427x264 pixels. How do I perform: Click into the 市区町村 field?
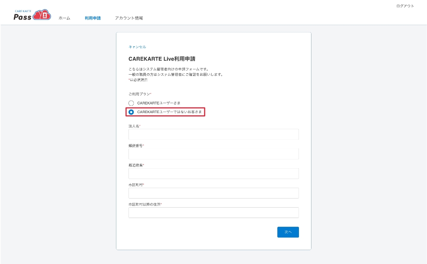pyautogui.click(x=214, y=193)
